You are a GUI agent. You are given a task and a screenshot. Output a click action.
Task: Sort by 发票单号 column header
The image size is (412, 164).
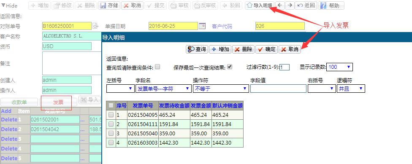point(143,106)
